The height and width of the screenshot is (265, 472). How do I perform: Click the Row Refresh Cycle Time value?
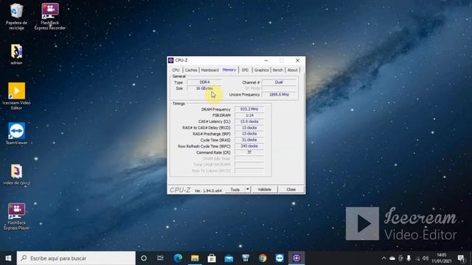coord(249,146)
